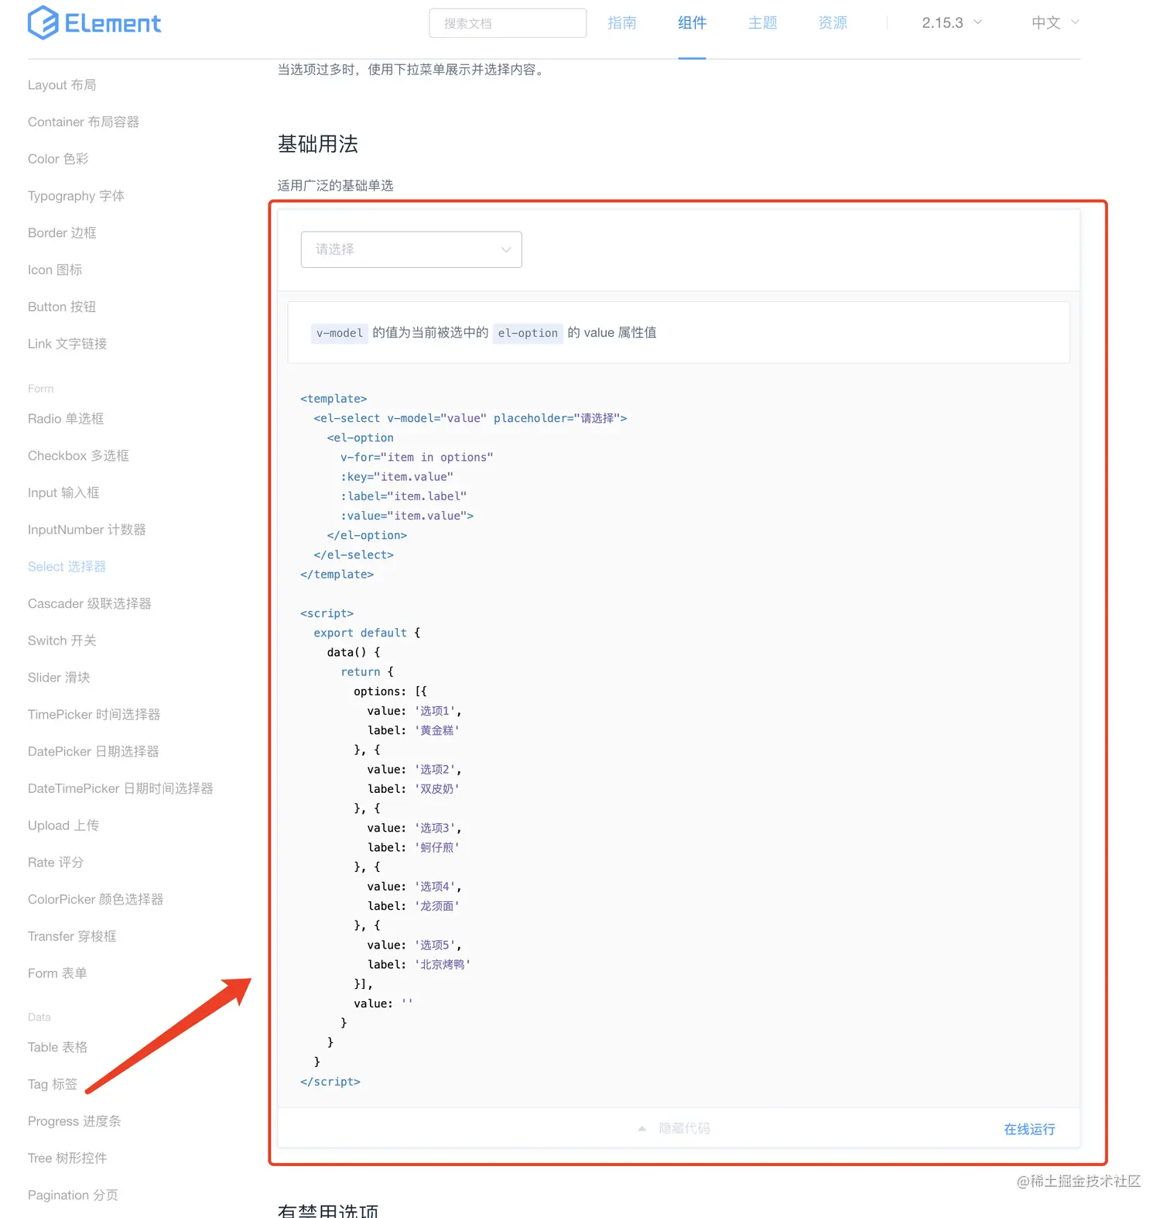Open Container 布局容器 in the sidebar
1170x1218 pixels.
tap(84, 122)
